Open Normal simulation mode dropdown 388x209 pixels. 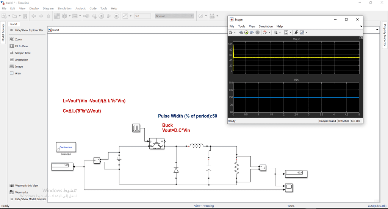(x=174, y=16)
